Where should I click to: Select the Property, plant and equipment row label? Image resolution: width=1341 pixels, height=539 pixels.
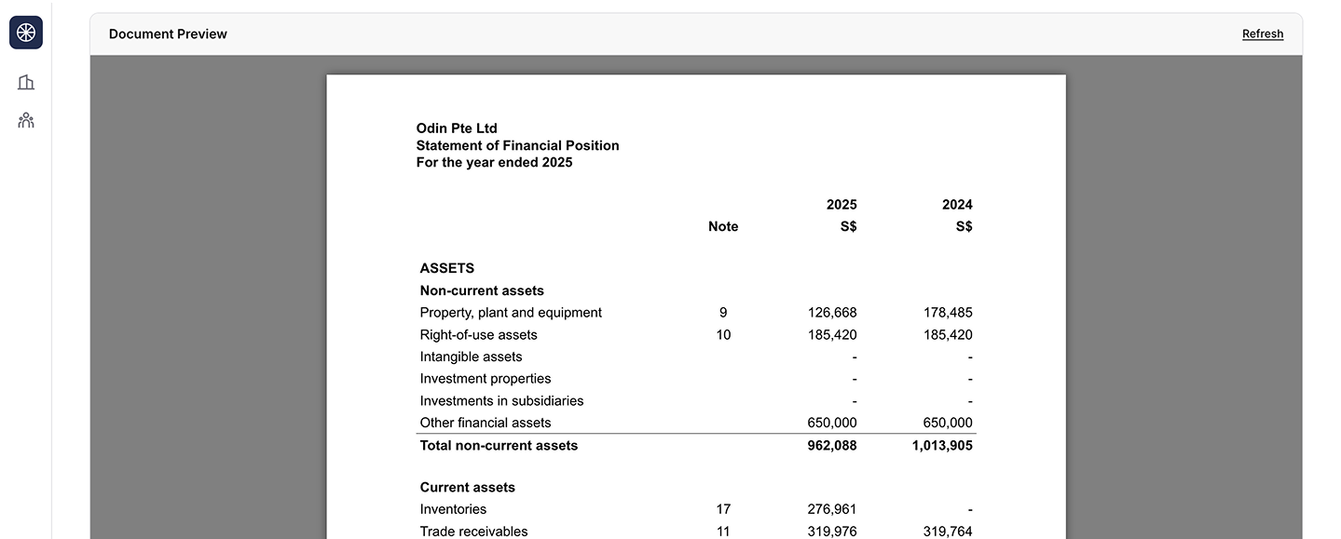click(511, 313)
